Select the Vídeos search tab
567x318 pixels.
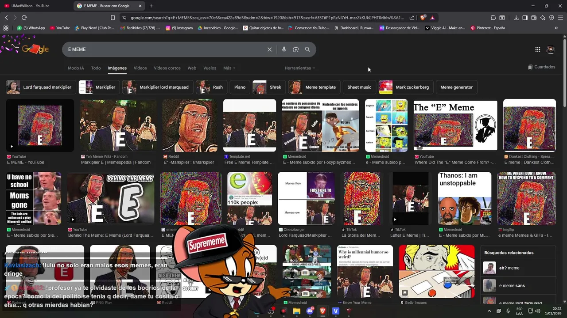(140, 68)
